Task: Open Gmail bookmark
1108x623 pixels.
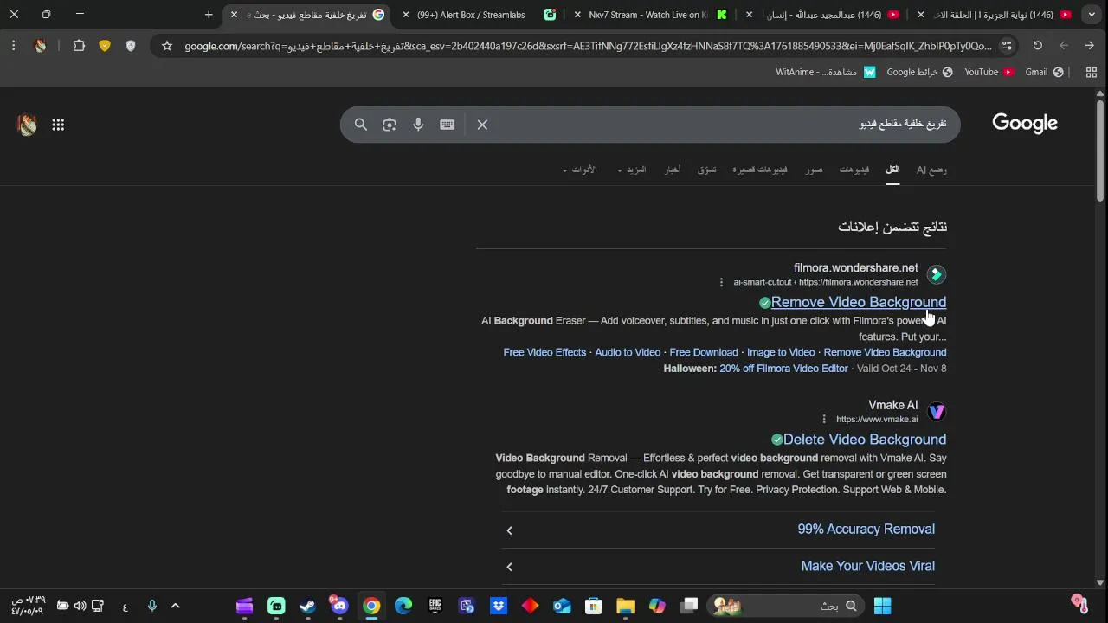Action: pyautogui.click(x=1044, y=72)
